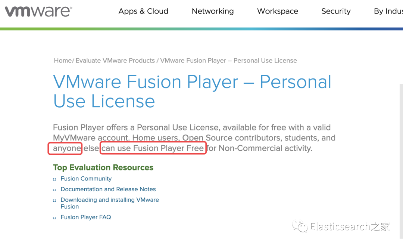The width and height of the screenshot is (403, 244).
Task: Click the bullet icon beside Fusion Player FAQ
Action: pyautogui.click(x=55, y=217)
